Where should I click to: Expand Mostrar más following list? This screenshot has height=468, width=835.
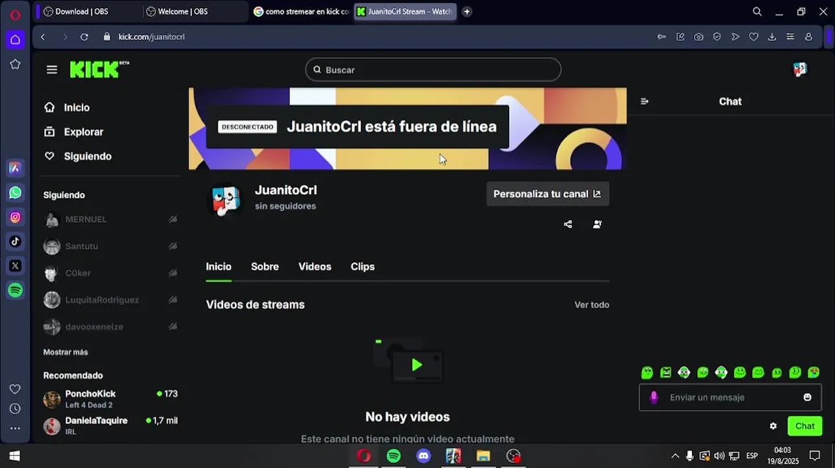pyautogui.click(x=66, y=352)
